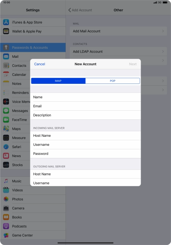171x245 pixels.
Task: Expand Add LDAP Account chevron
Action: 163,52
